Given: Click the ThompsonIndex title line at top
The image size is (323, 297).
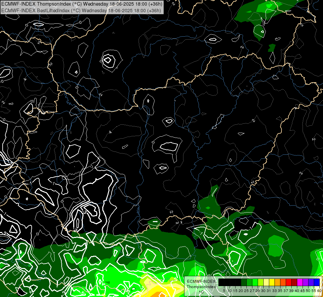Looking at the screenshot, I should coord(82,4).
